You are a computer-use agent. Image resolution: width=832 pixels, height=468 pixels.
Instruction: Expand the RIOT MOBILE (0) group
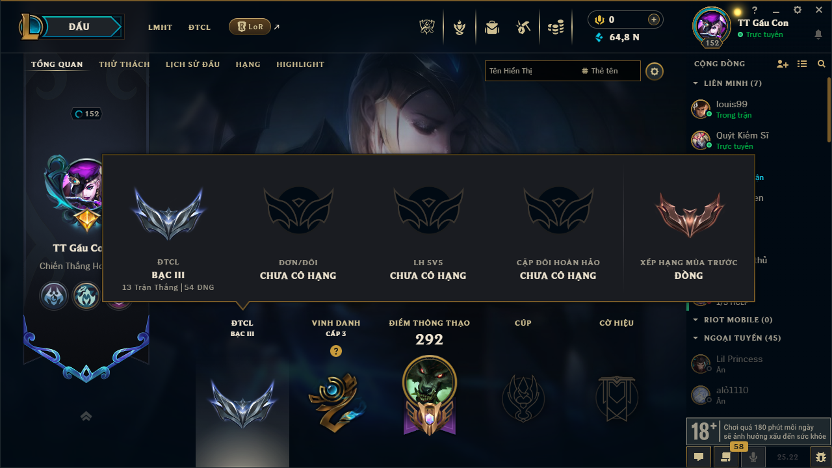(733, 320)
